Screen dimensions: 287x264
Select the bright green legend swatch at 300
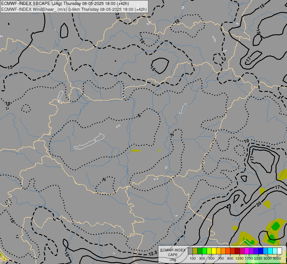[205, 251]
